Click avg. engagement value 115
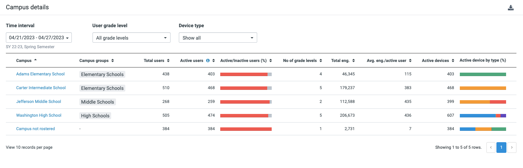This screenshot has width=523, height=168. tap(408, 74)
